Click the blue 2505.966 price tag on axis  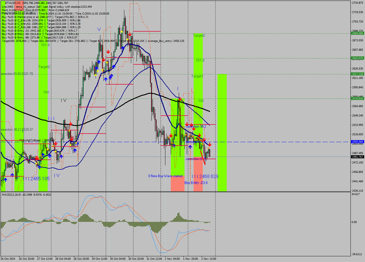[x=357, y=142]
